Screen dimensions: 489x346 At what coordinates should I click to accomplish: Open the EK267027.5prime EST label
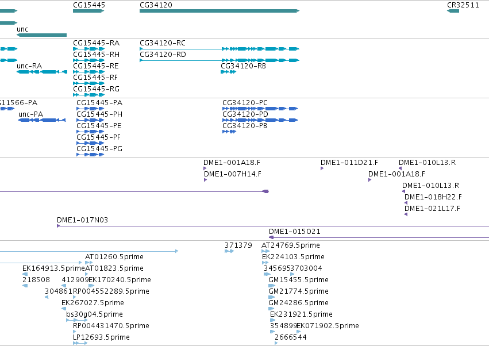pos(93,303)
